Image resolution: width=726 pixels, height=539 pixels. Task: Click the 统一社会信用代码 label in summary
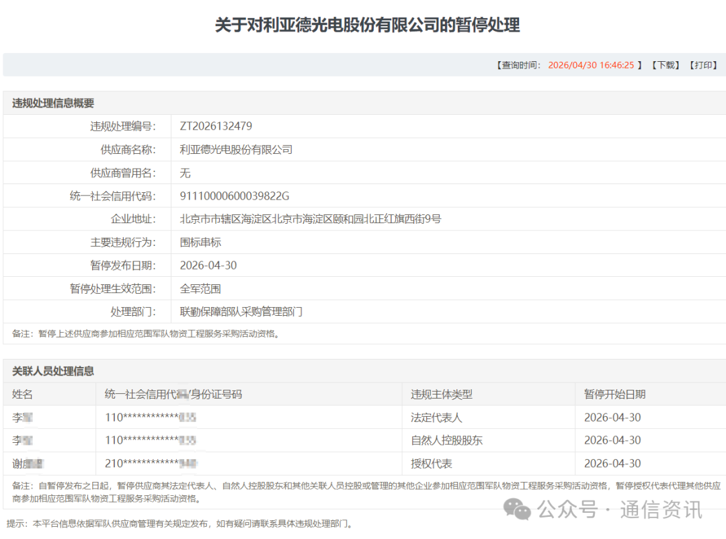click(x=113, y=196)
